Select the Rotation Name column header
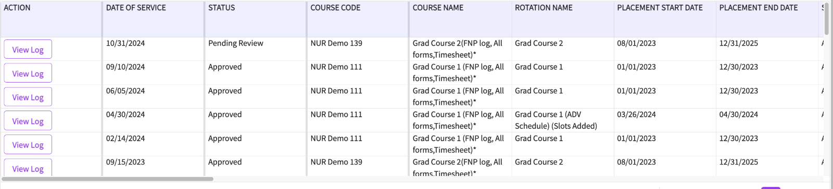Image resolution: width=833 pixels, height=189 pixels. 544,8
